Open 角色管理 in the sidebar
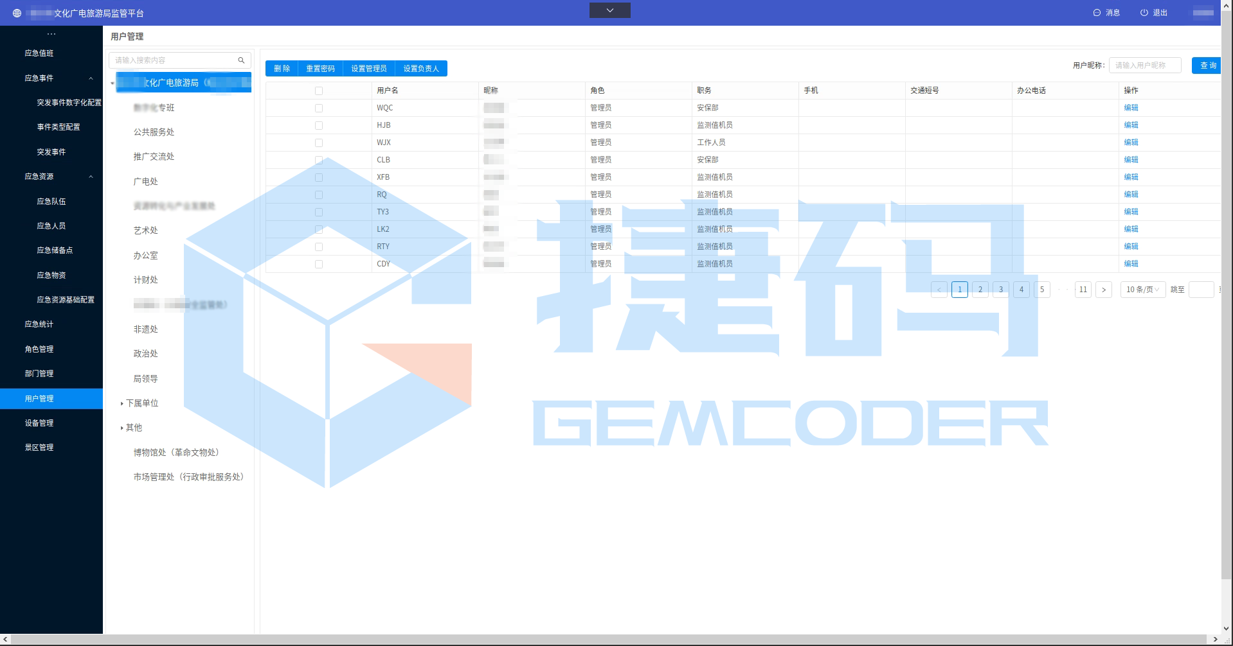 coord(39,349)
